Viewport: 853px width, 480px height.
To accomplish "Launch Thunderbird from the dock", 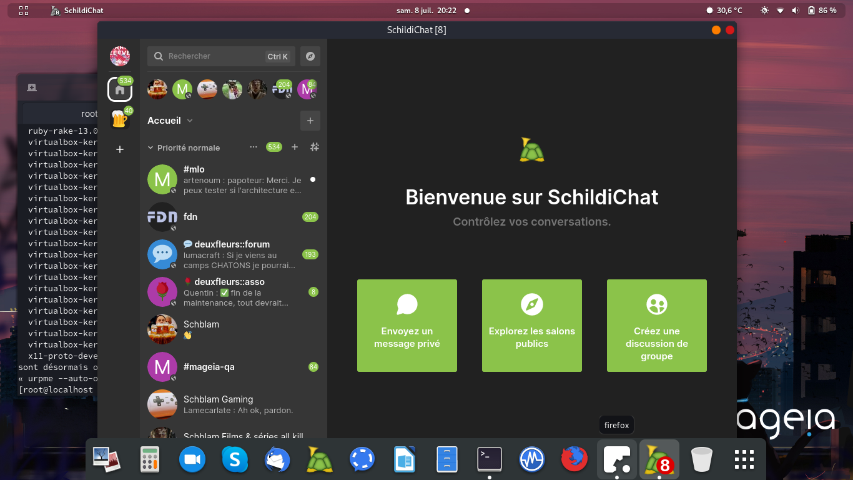I will tap(277, 459).
